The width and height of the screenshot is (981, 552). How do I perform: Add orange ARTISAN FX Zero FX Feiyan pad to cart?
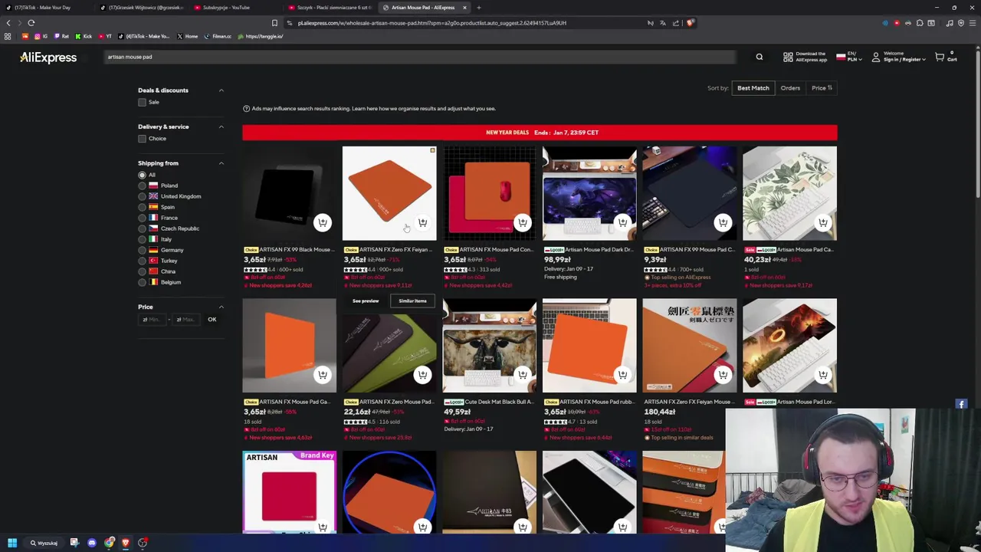pyautogui.click(x=422, y=223)
